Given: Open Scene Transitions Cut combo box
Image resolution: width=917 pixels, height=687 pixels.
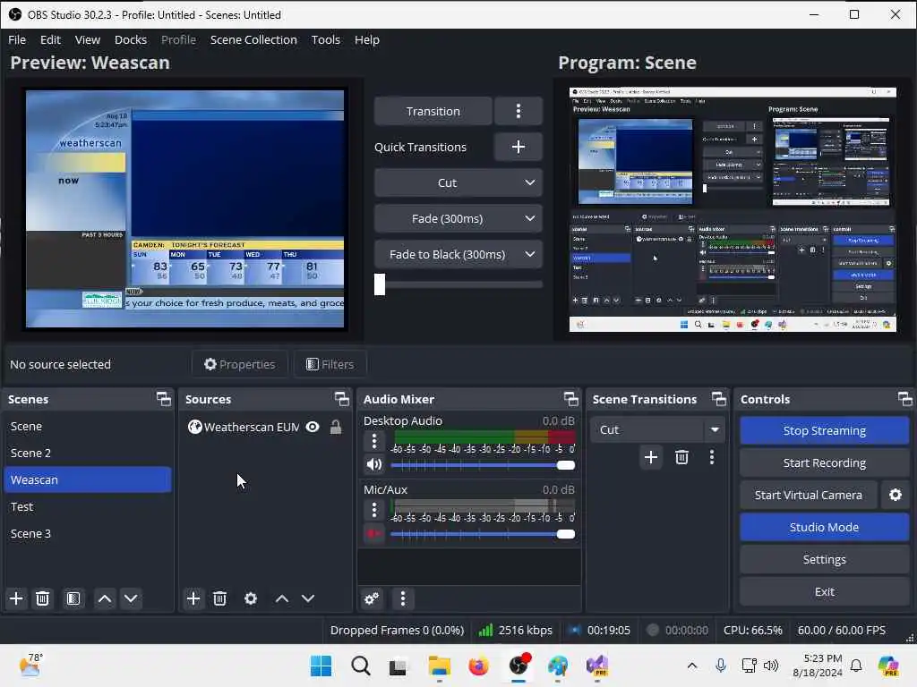Looking at the screenshot, I should (657, 429).
